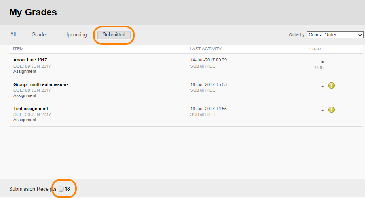Click the 16-Jun-2017 15:05 submission timestamp
The image size is (365, 198).
(x=209, y=84)
